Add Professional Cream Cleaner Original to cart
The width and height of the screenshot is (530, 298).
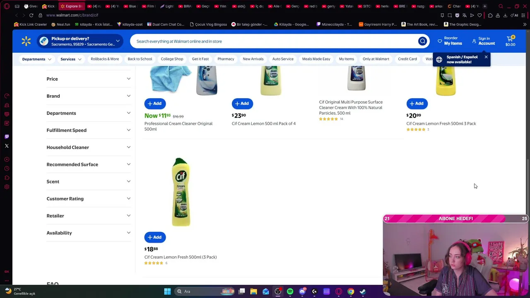pyautogui.click(x=155, y=103)
